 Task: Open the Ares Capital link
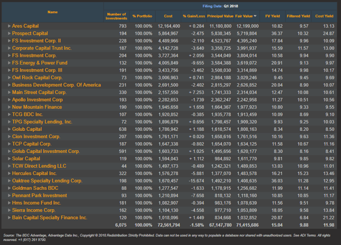point(26,26)
